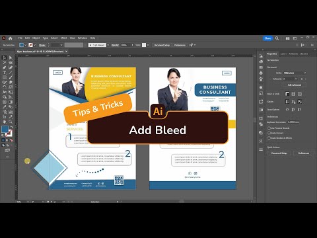Open the File menu

tap(20, 38)
